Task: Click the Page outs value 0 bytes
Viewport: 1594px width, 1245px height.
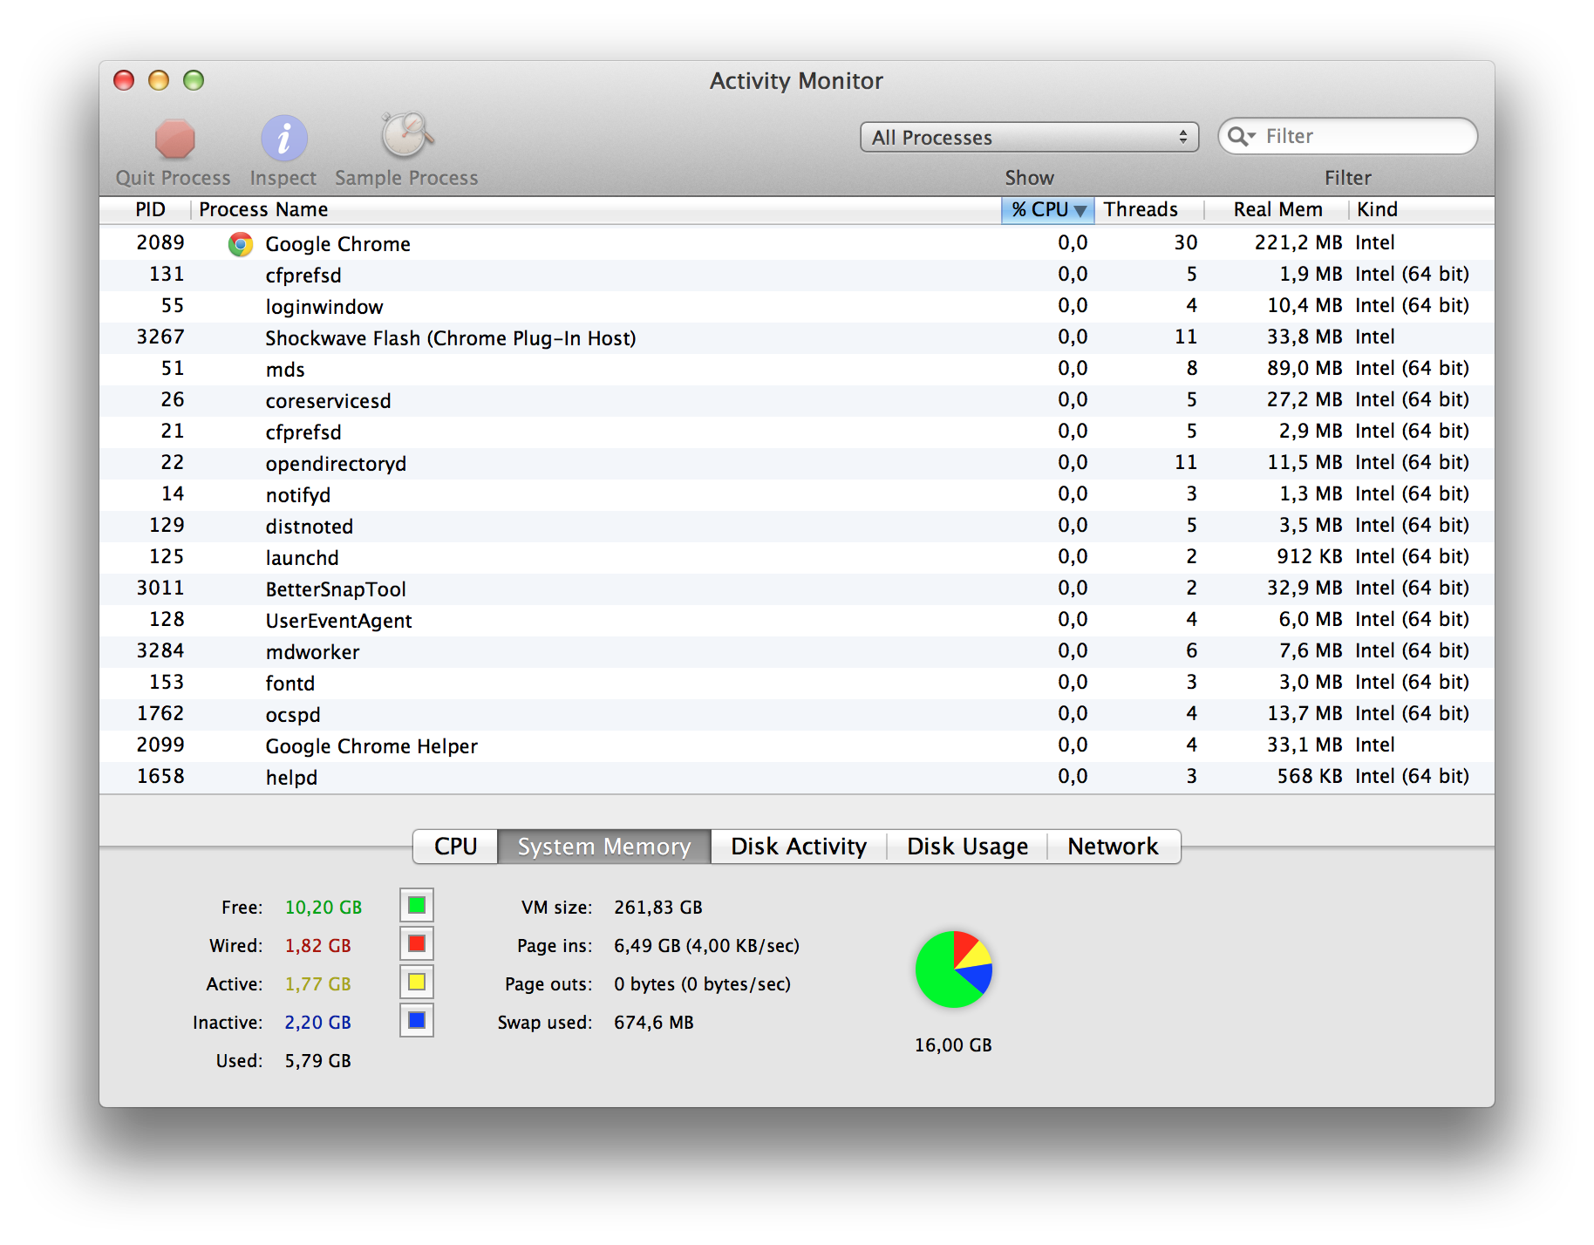Action: [x=644, y=984]
